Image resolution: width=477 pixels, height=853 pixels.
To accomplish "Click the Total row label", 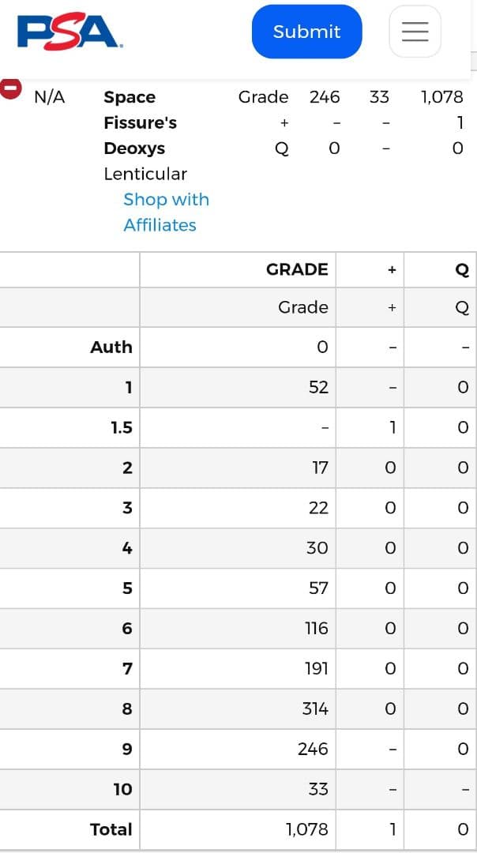I will click(111, 829).
